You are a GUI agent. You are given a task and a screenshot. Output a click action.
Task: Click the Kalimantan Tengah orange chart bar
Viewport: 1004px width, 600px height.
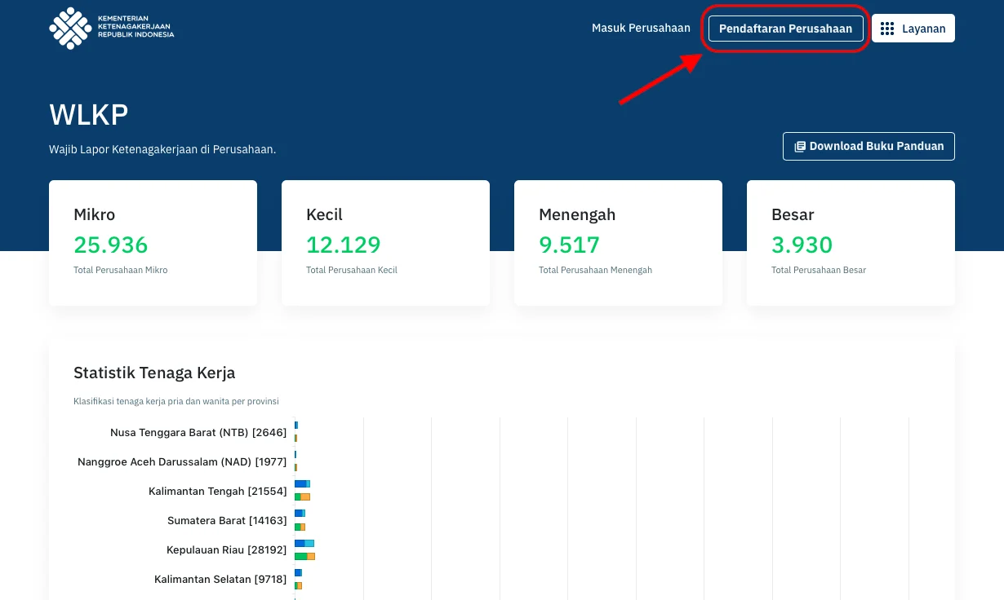(305, 496)
